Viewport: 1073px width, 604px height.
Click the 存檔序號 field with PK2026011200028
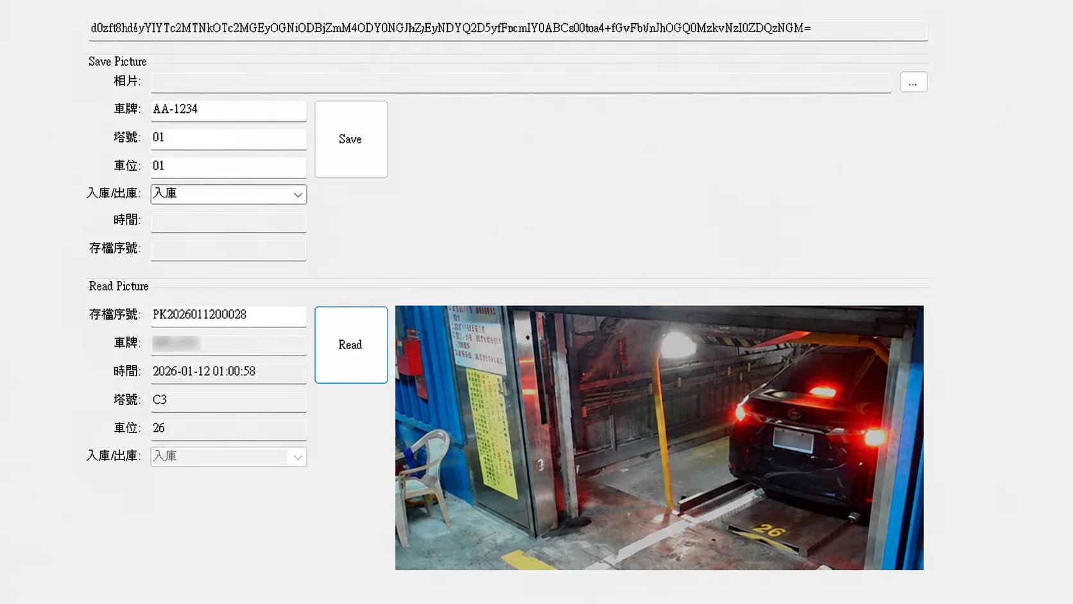point(228,316)
